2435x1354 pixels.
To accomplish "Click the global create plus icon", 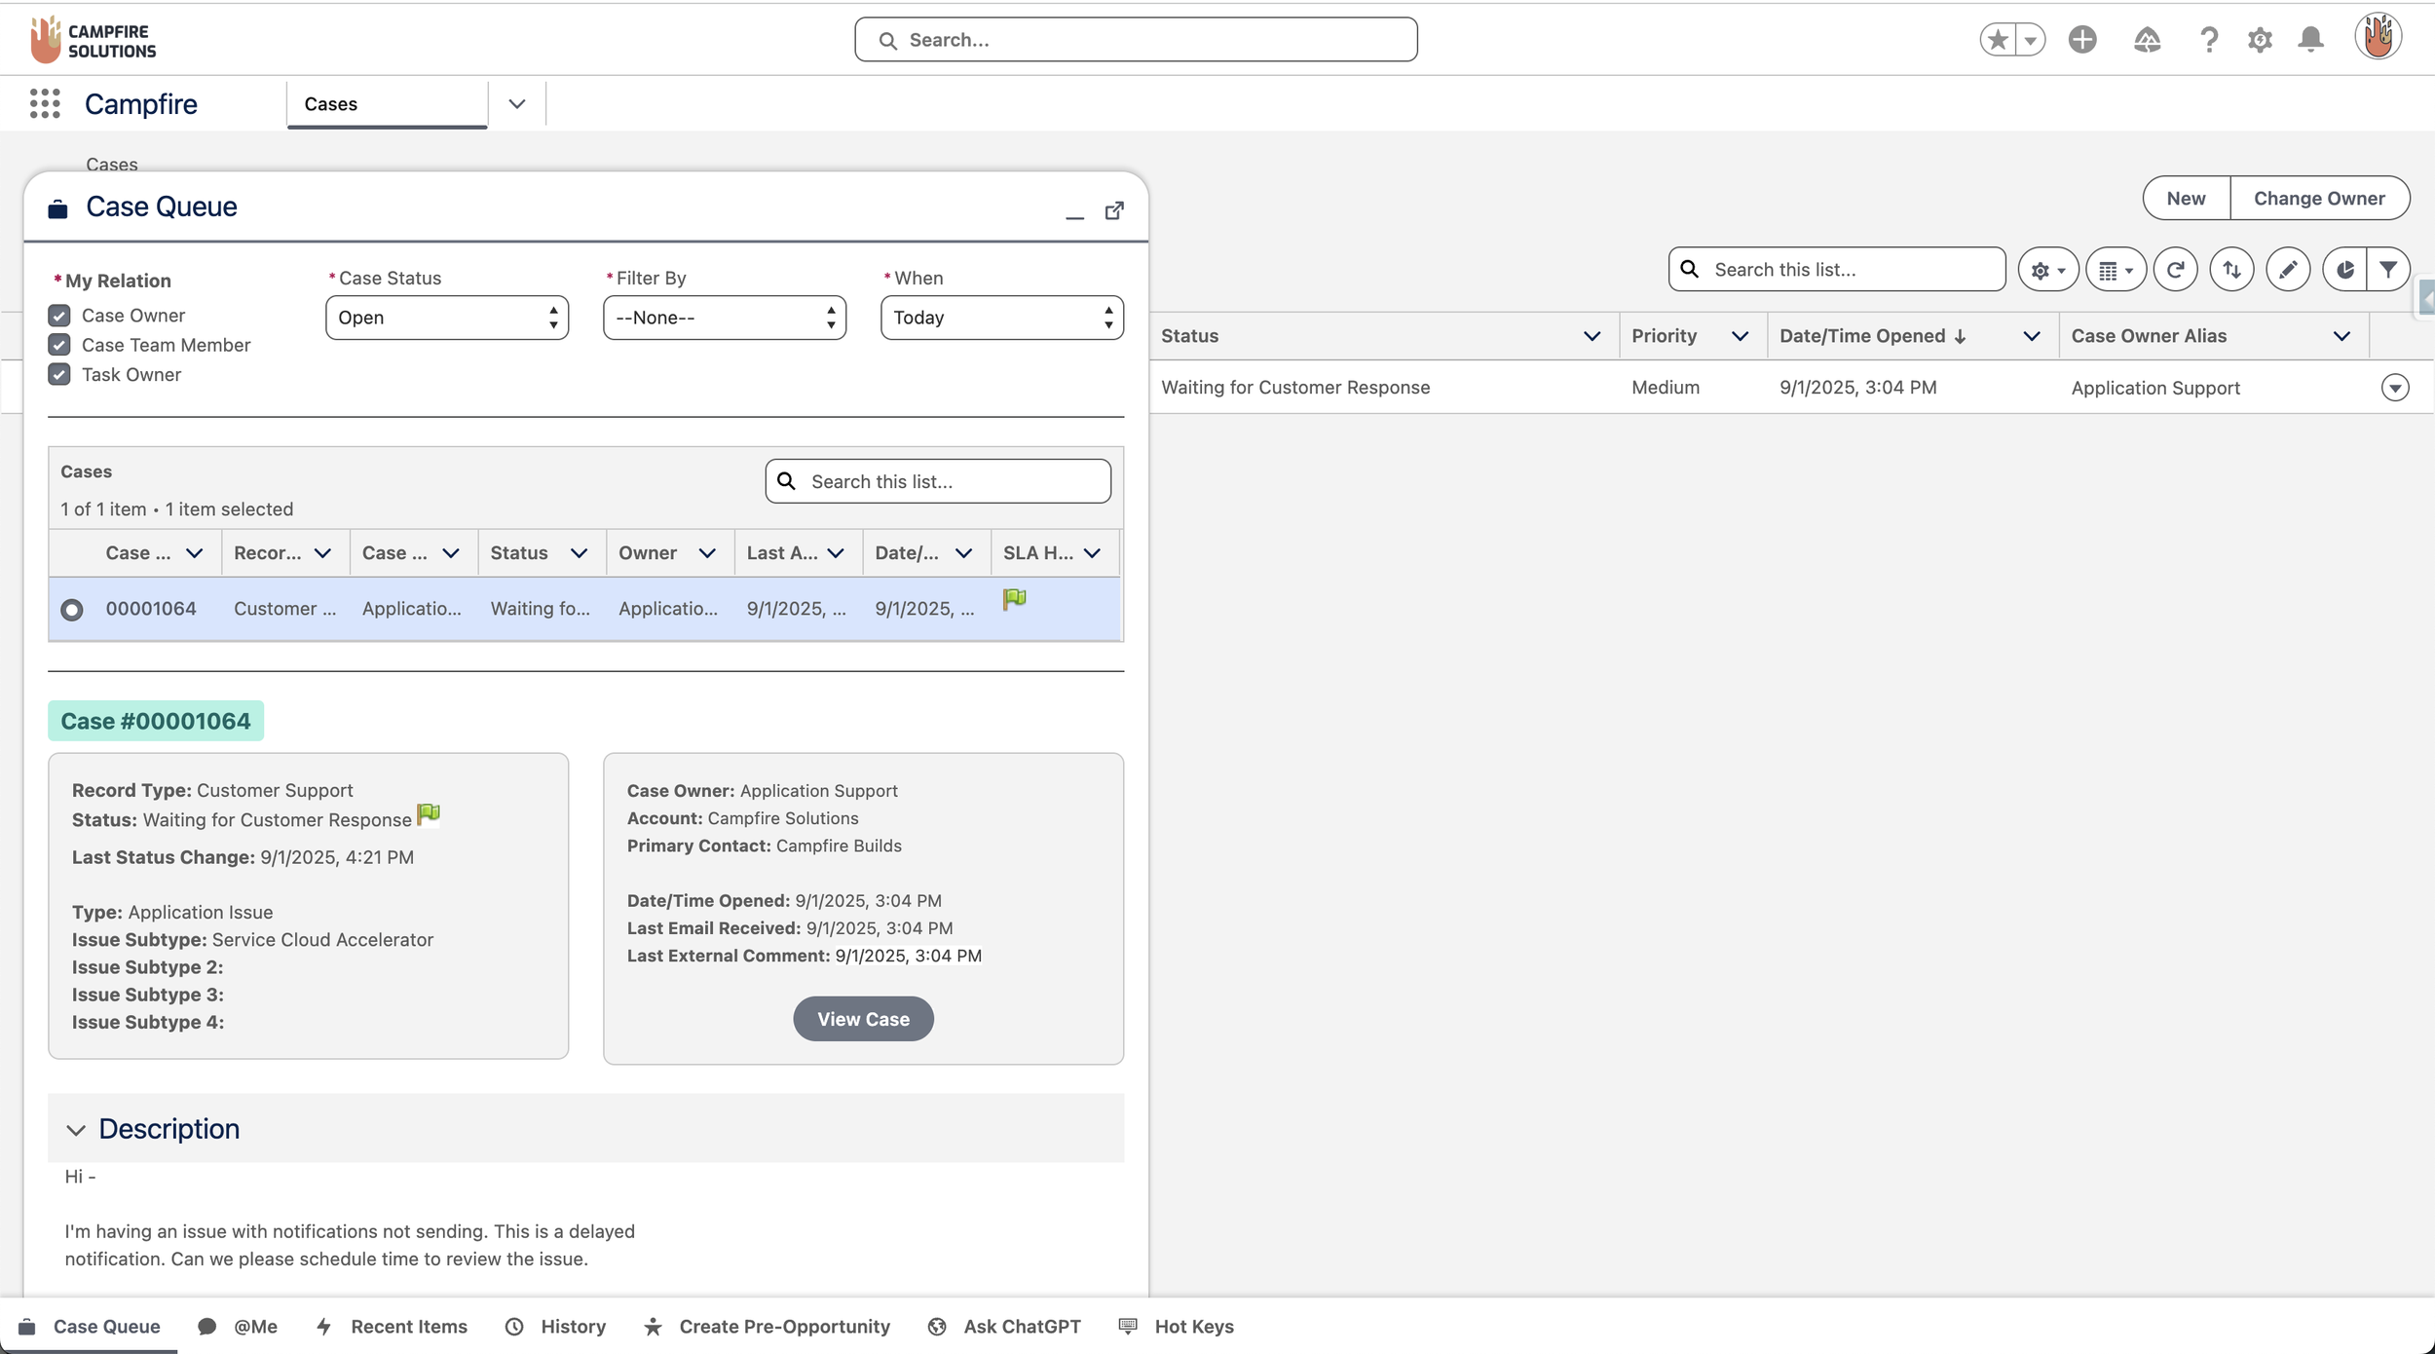I will tap(2082, 40).
